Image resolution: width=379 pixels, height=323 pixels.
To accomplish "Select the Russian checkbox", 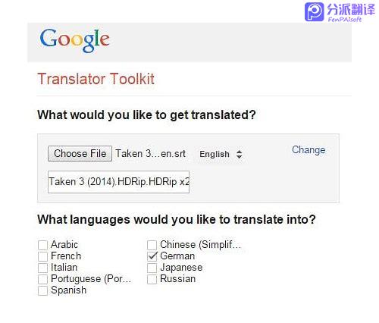I will coord(152,279).
